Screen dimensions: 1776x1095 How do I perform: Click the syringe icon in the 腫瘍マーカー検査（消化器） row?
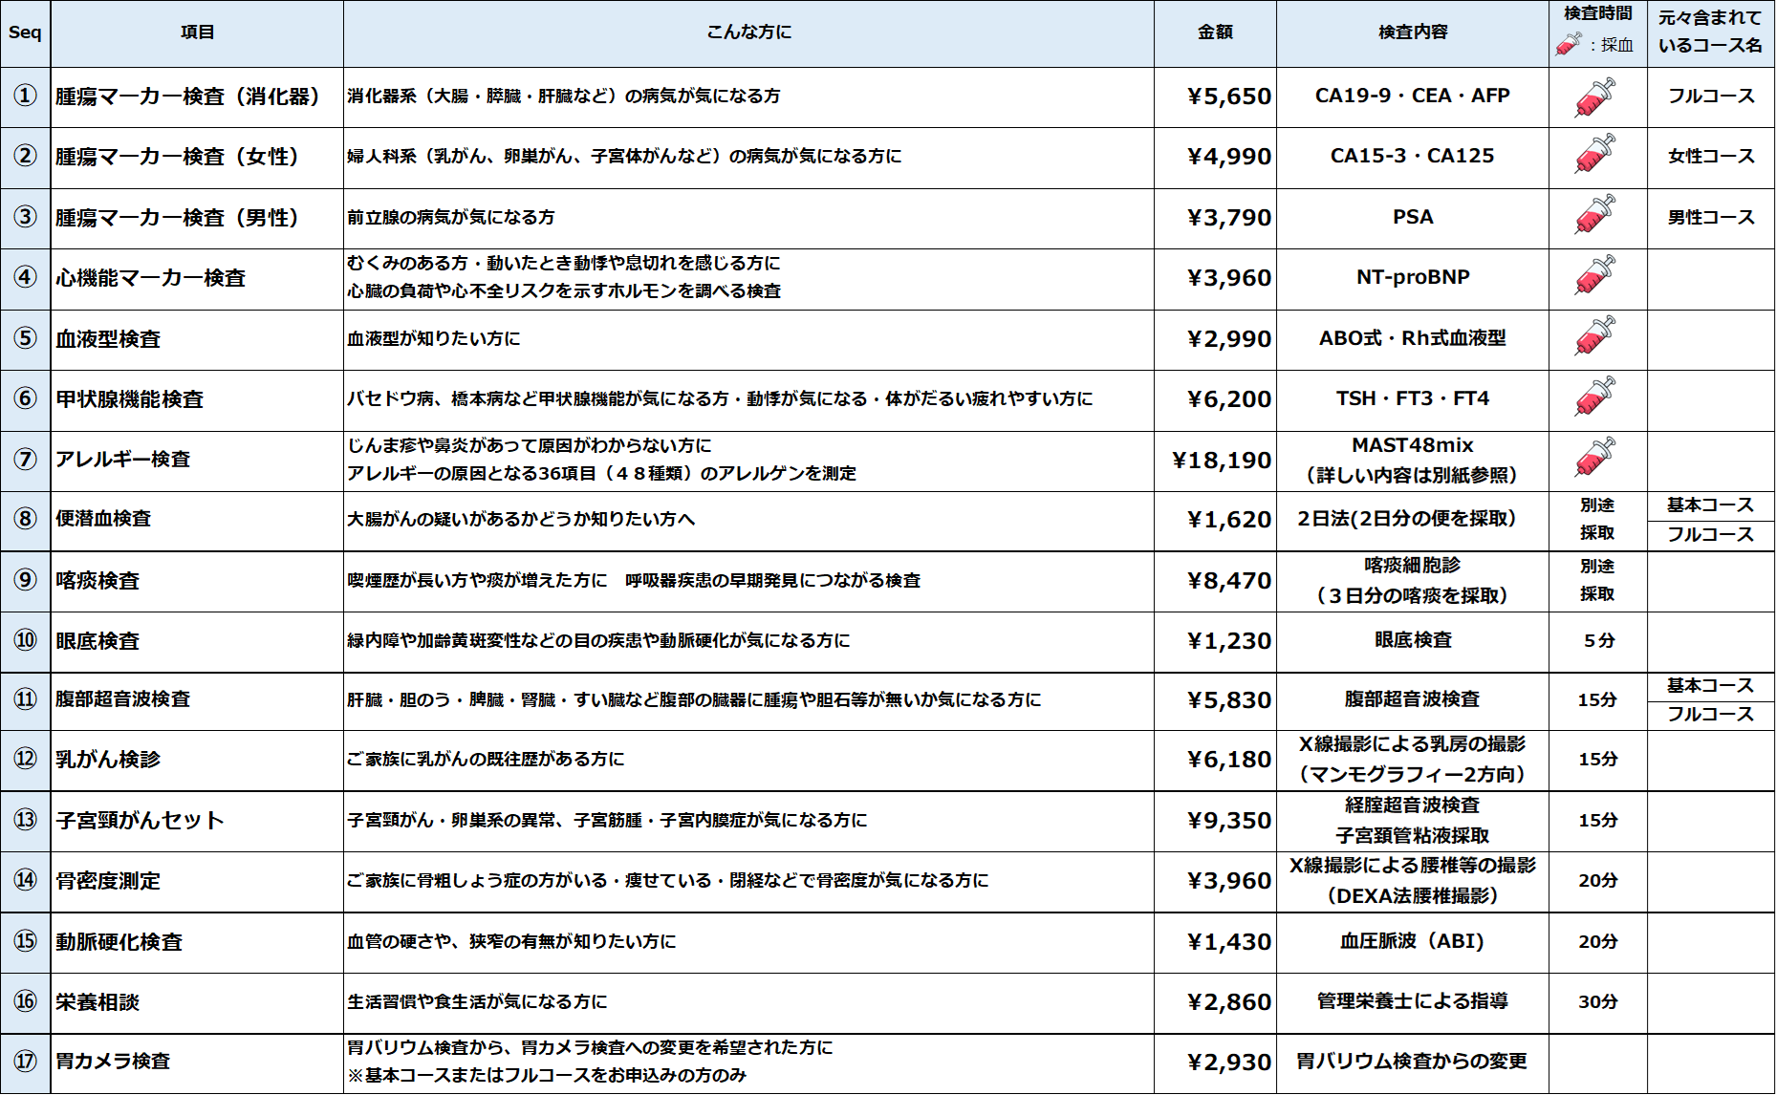pyautogui.click(x=1595, y=97)
